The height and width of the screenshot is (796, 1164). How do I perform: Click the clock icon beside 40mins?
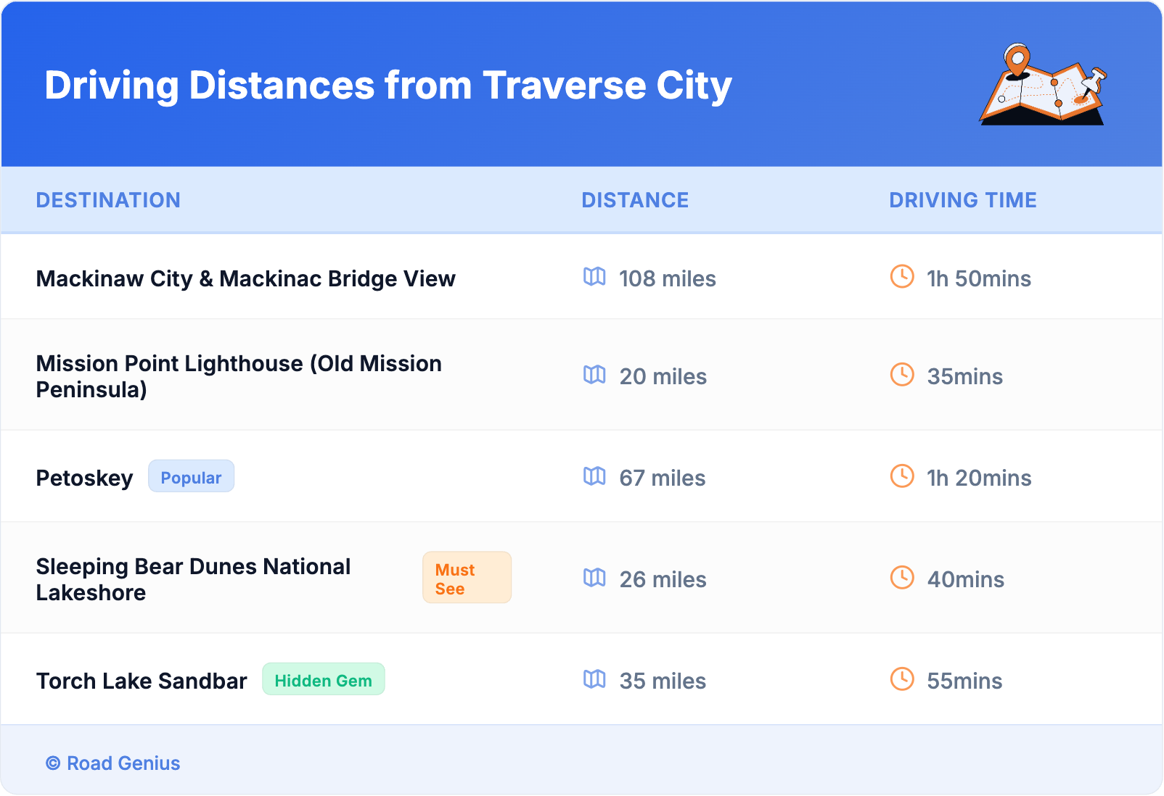tap(902, 577)
